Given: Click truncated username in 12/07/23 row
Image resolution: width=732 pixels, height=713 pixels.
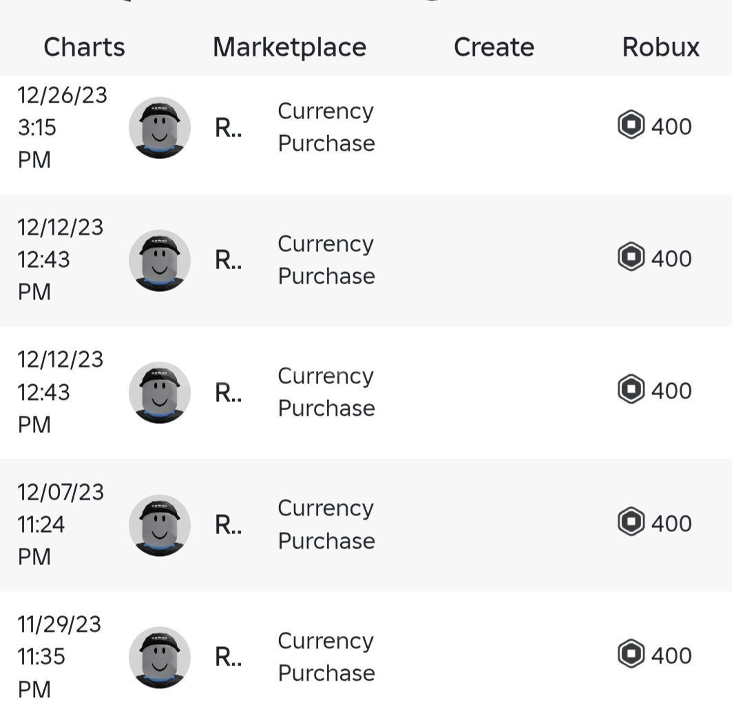Looking at the screenshot, I should [x=228, y=525].
